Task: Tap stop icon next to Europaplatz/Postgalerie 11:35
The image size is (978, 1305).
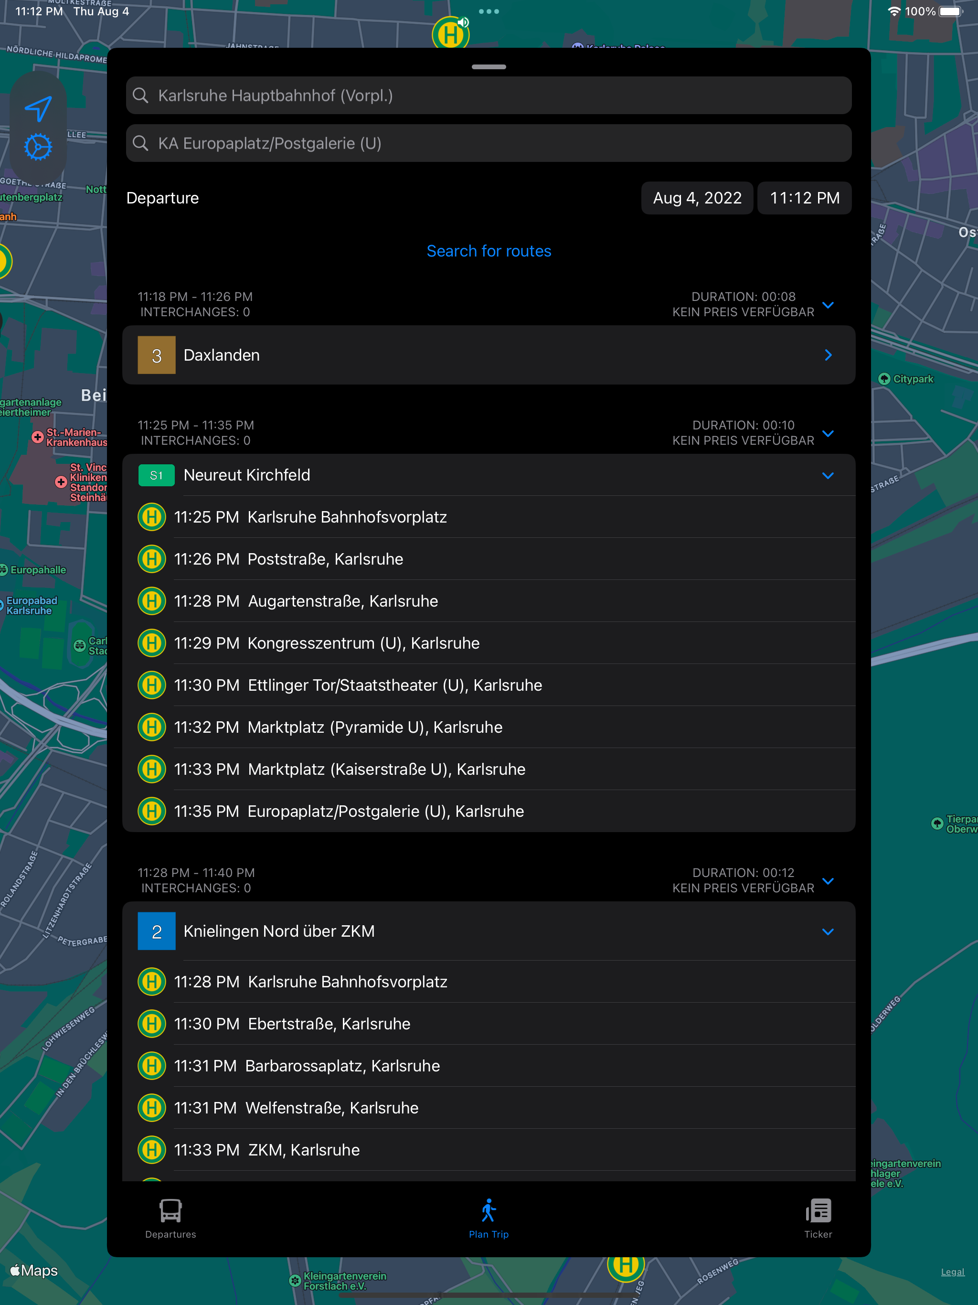Action: pos(151,811)
